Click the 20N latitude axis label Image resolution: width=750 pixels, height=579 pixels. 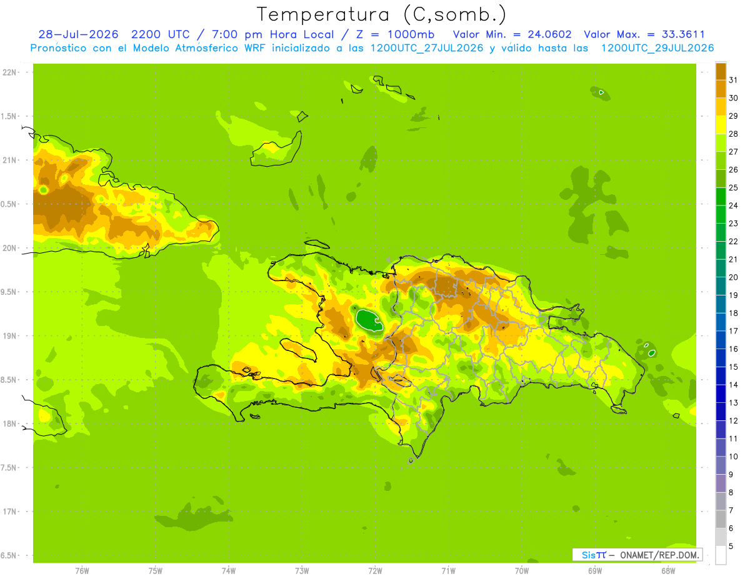pyautogui.click(x=9, y=248)
